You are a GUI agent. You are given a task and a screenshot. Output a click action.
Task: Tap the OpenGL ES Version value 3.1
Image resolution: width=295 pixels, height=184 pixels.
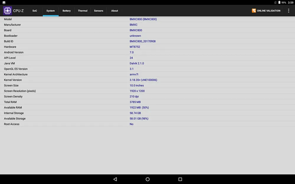(132, 69)
